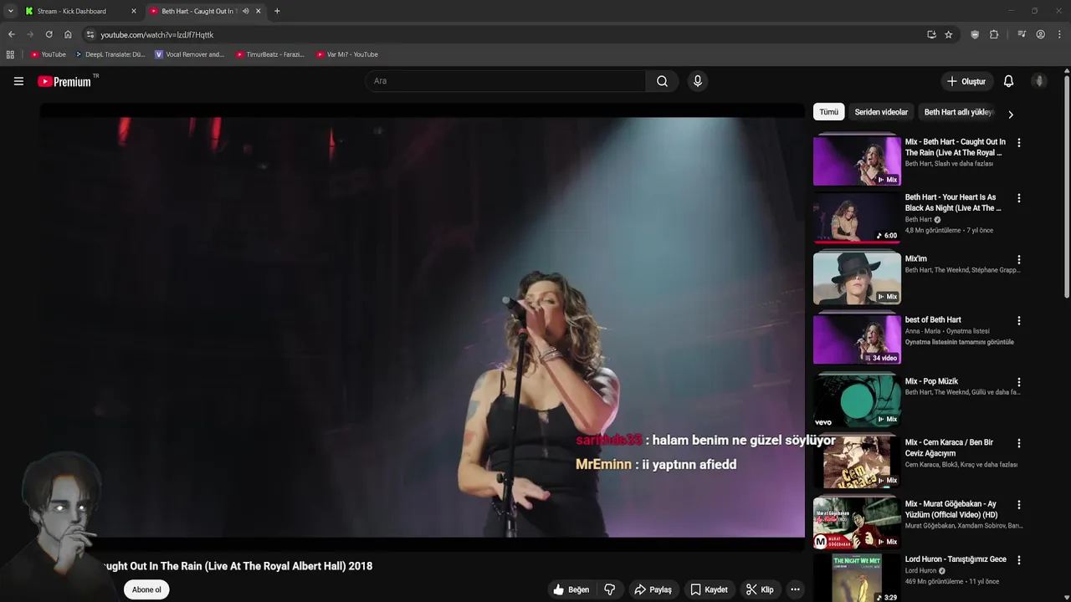Open the 6:00 Your Heart Is As Black thumbnail
This screenshot has height=602, width=1071.
point(857,217)
